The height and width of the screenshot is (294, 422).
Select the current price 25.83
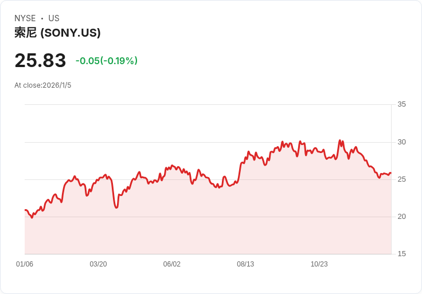pos(40,61)
